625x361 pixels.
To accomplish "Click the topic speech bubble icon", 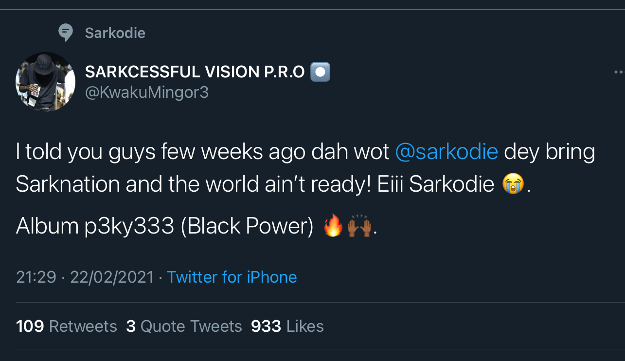I will [x=65, y=33].
